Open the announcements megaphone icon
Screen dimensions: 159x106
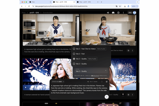coord(108,13)
